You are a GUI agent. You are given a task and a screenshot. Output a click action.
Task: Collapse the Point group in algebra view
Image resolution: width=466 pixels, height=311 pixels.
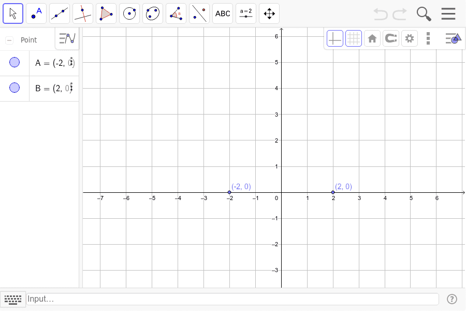(x=9, y=40)
